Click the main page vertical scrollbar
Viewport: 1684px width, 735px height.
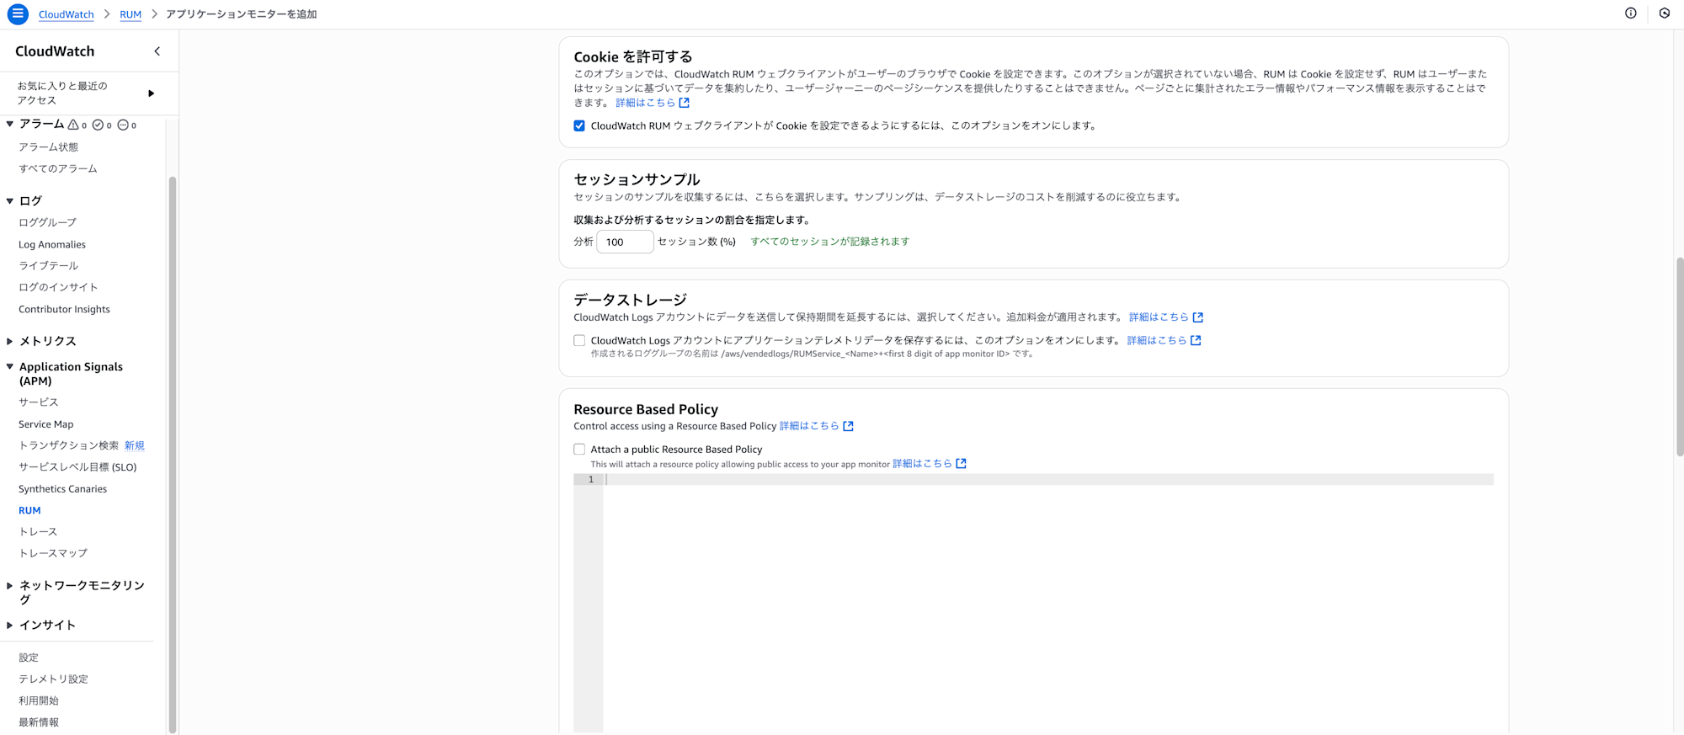click(x=1680, y=357)
